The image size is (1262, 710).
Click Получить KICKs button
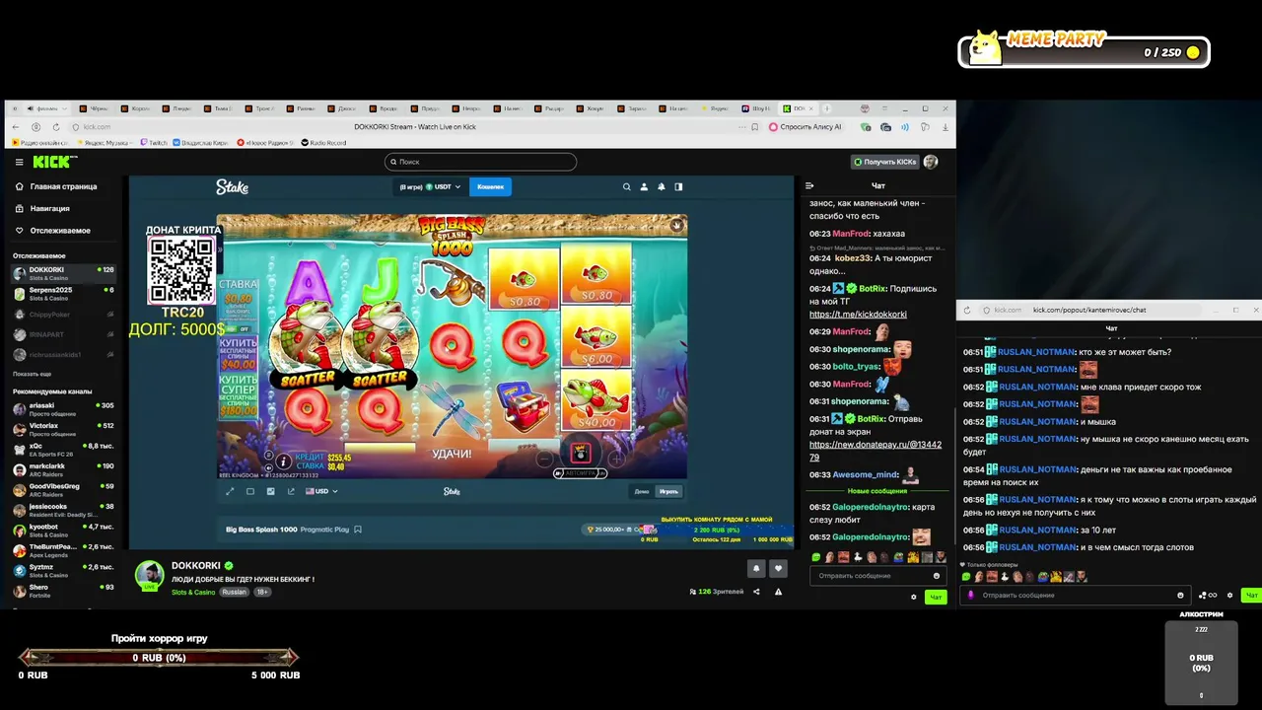885,162
